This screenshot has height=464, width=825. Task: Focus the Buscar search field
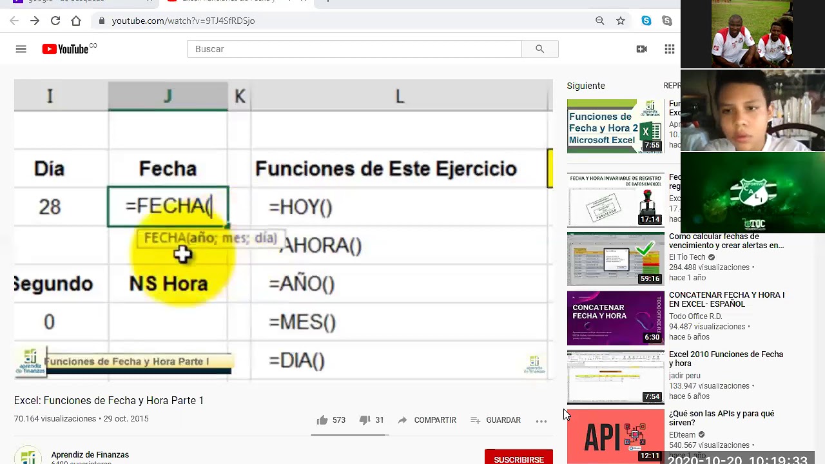(354, 49)
